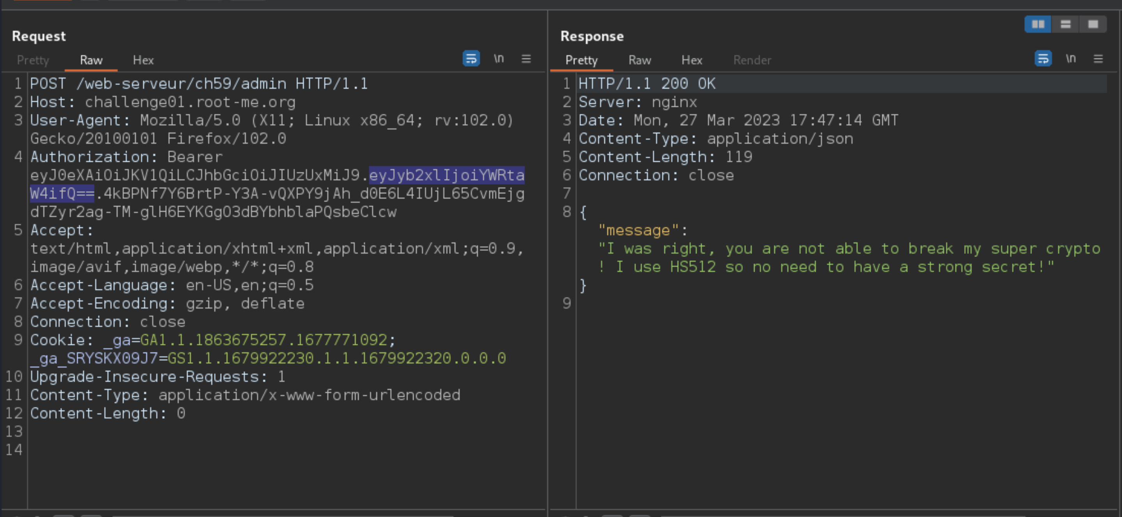Click the POST /web-serveur/ch59/admin request line

click(199, 84)
